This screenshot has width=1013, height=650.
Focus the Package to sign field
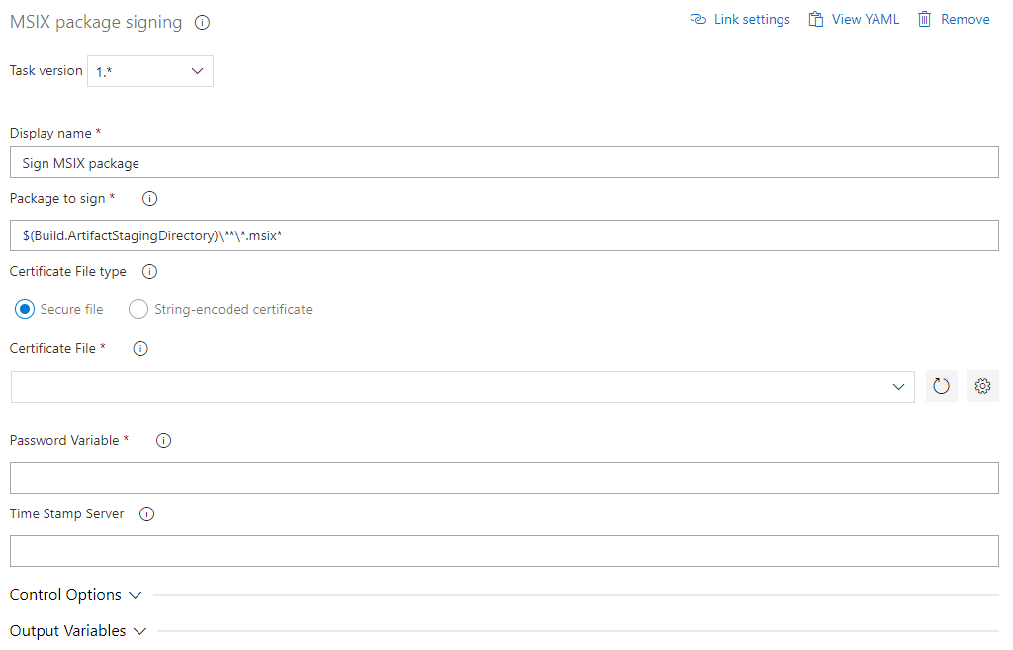[504, 235]
